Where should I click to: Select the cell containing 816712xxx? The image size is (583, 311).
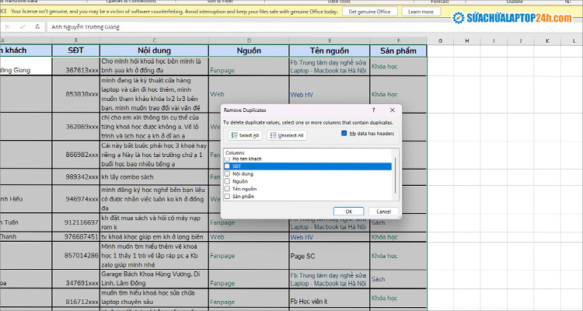tap(76, 298)
